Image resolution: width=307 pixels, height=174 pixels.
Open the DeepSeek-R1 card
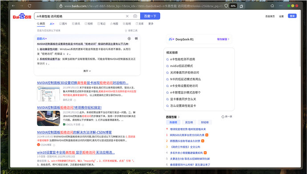[199, 39]
